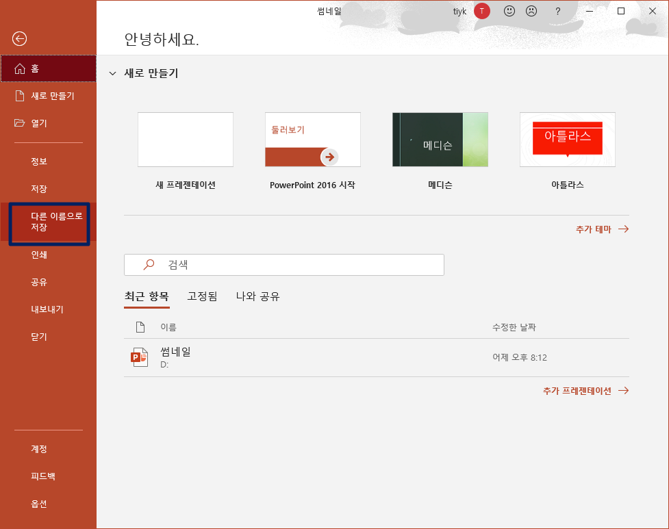The width and height of the screenshot is (669, 529).
Task: Click 닫기 in the sidebar
Action: (x=48, y=336)
